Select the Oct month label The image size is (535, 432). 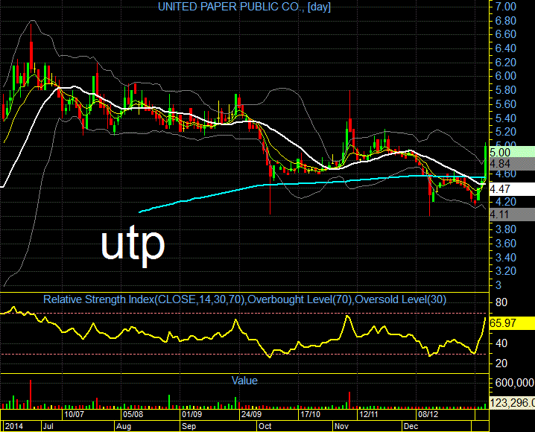(265, 426)
